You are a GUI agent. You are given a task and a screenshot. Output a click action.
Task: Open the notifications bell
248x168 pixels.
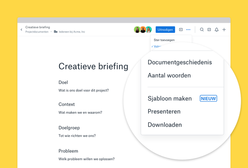pyautogui.click(x=216, y=30)
